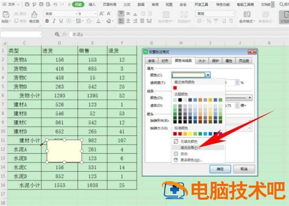Viewport: 289px width, 206px height.
Task: Click the transparency percent stepper arrows
Action: click(237, 82)
